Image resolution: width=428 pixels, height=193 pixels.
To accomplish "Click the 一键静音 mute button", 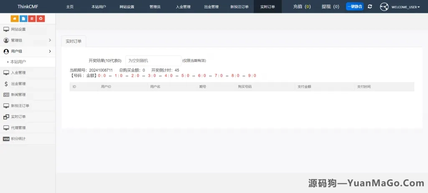I will click(355, 7).
